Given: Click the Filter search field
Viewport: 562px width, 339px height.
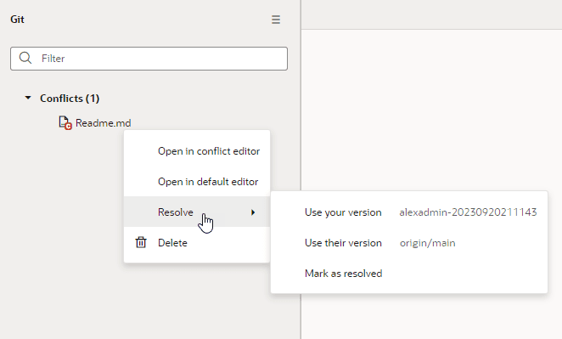Looking at the screenshot, I should click(x=149, y=59).
